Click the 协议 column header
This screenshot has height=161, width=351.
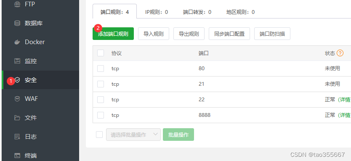point(117,53)
